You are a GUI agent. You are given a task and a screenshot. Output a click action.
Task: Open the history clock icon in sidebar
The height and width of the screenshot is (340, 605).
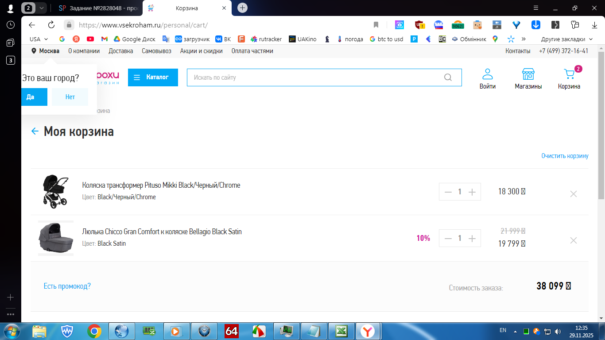[11, 25]
